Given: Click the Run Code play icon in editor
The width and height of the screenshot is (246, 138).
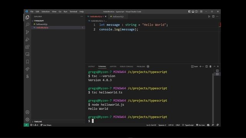Looking at the screenshot, I should click(x=209, y=16).
